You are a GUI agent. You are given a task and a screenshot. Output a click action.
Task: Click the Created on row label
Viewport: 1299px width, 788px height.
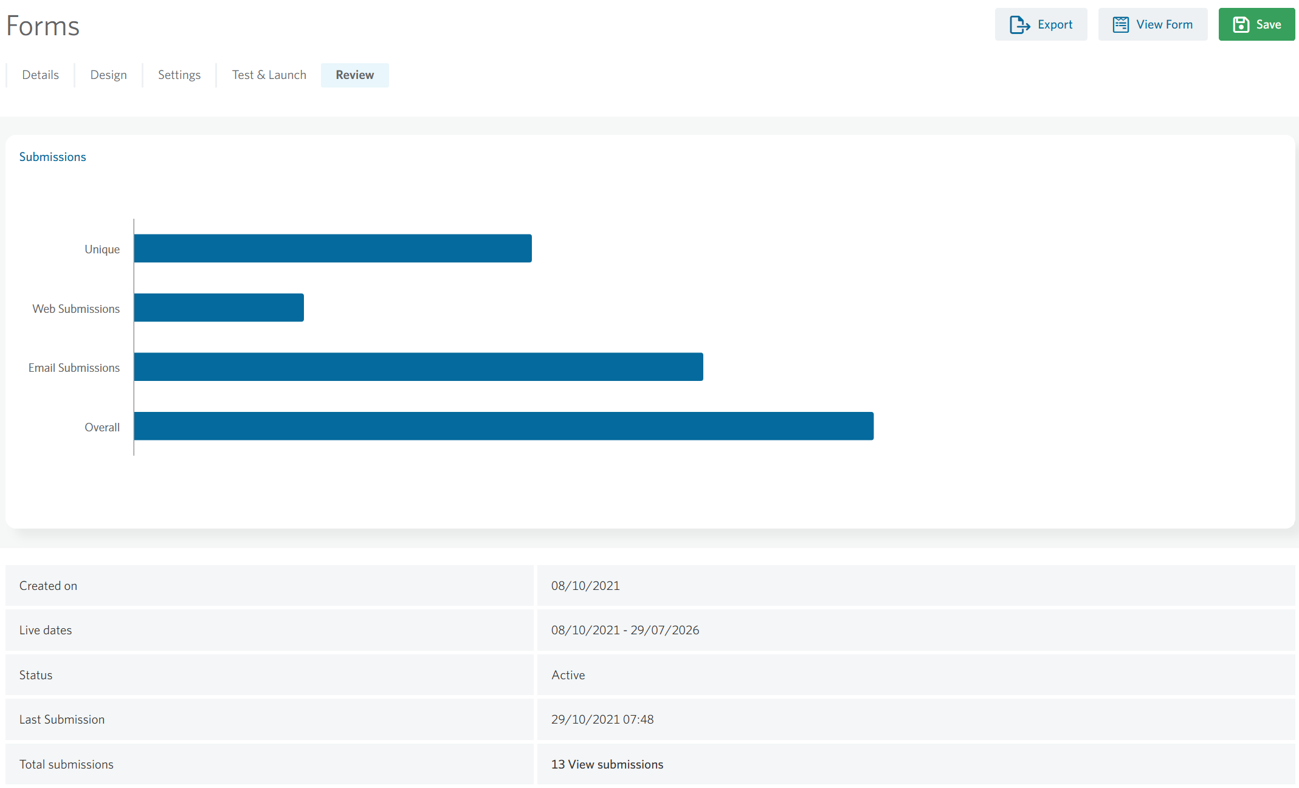coord(48,586)
